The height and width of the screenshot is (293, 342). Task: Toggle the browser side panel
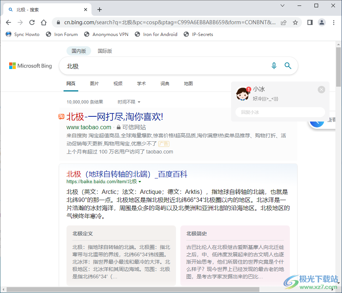coord(310,22)
